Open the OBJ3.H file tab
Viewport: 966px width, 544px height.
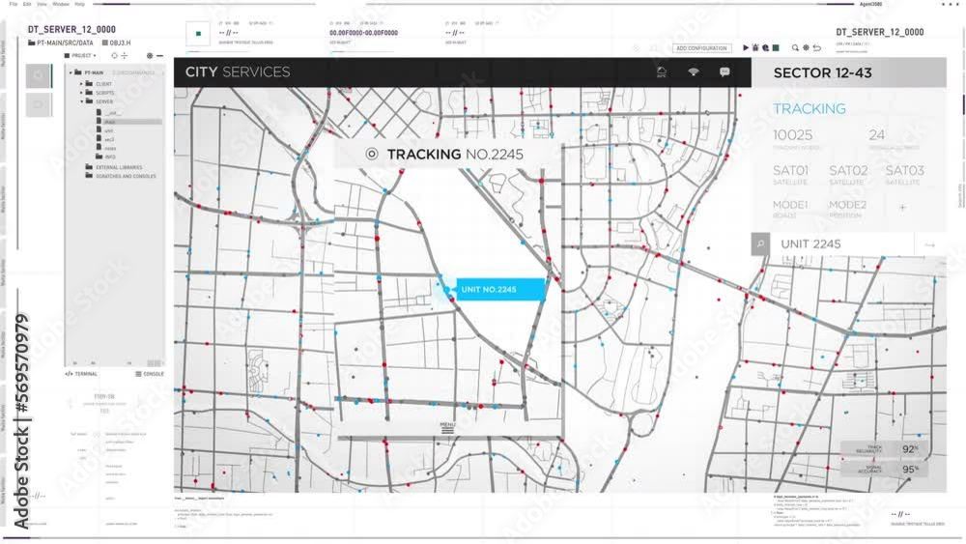(x=117, y=43)
